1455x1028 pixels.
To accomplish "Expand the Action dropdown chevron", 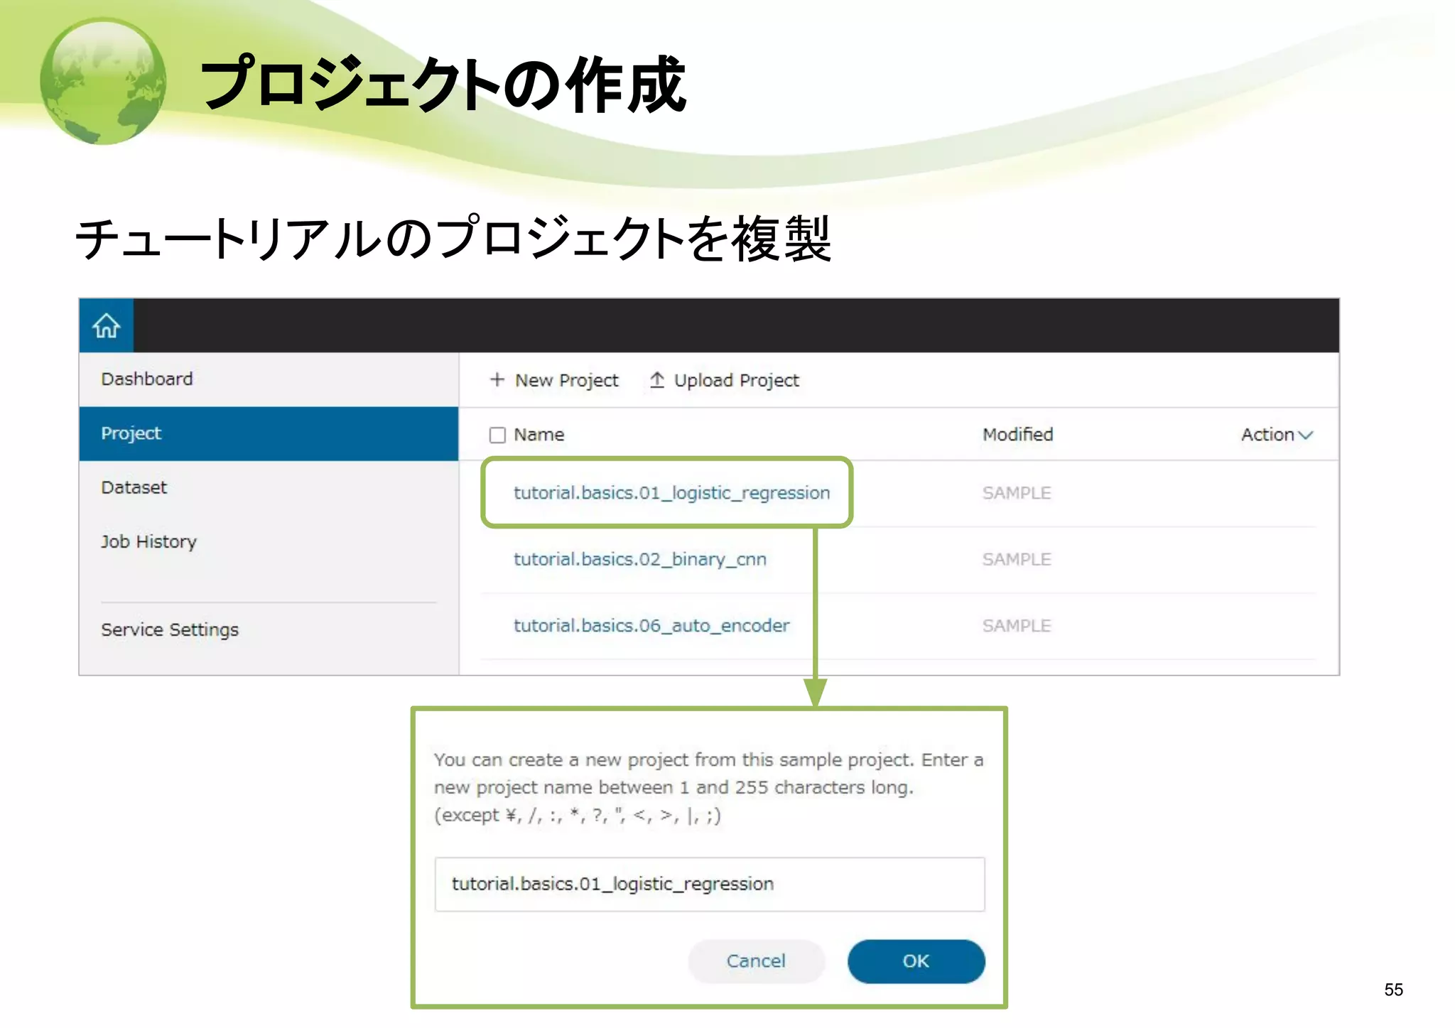I will click(x=1306, y=435).
